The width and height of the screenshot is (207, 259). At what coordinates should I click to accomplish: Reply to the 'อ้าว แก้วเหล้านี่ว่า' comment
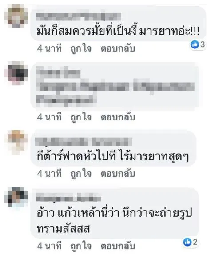coord(118,246)
